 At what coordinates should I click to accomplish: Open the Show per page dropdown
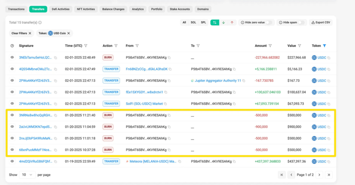(x=27, y=174)
